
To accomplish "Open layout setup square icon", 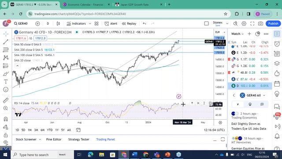I will (x=207, y=23).
